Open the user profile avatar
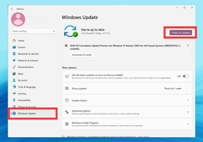This screenshot has height=142, width=203. coord(18,19)
